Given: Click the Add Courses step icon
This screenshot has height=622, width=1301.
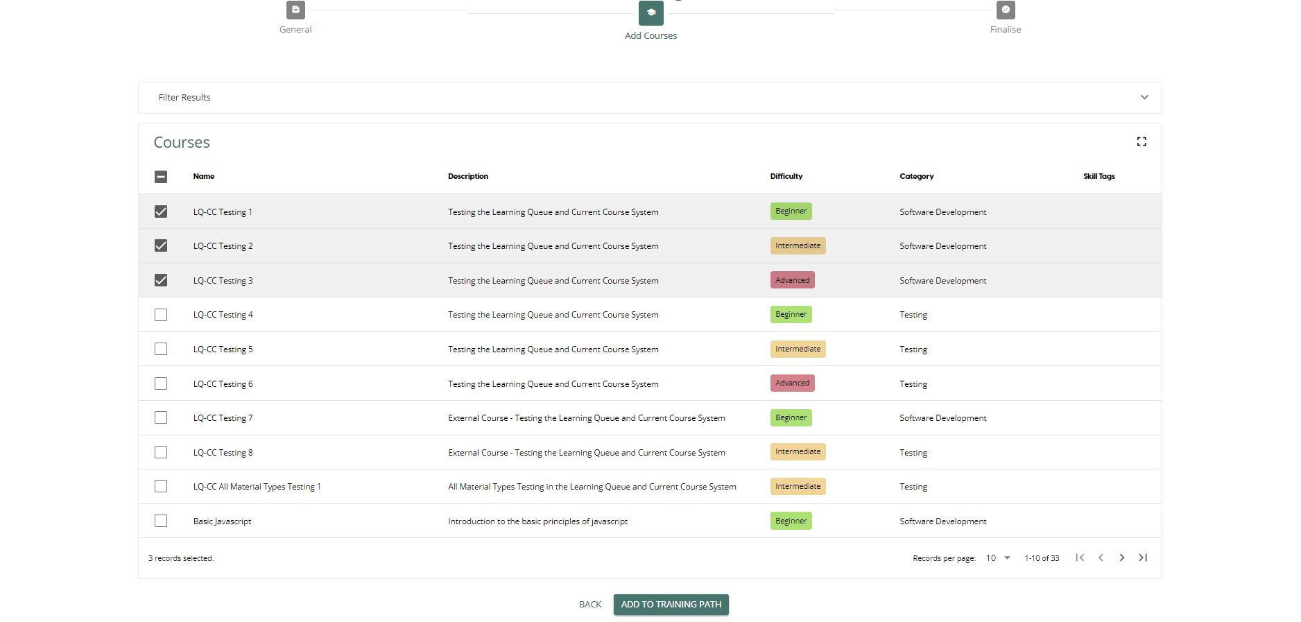Looking at the screenshot, I should coord(650,12).
